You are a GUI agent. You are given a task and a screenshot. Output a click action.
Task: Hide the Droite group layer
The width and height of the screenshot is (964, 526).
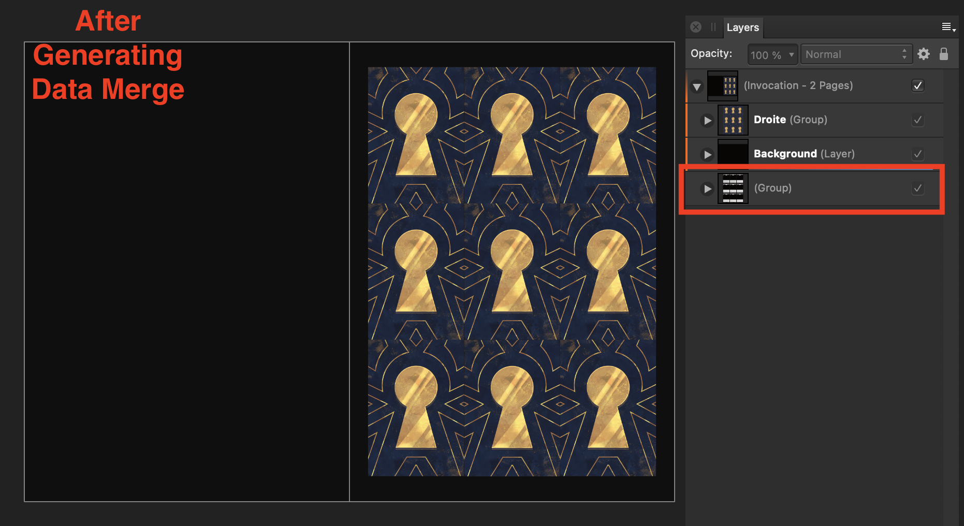917,120
